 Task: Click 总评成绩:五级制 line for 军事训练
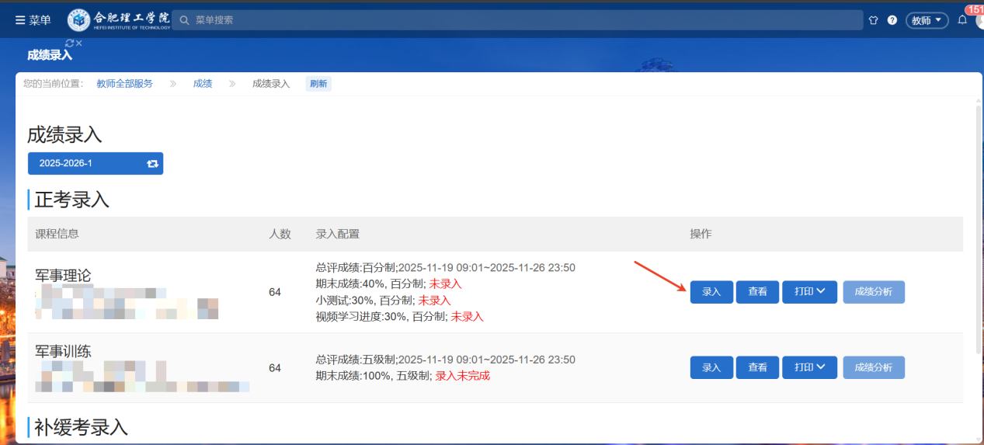pyautogui.click(x=446, y=360)
